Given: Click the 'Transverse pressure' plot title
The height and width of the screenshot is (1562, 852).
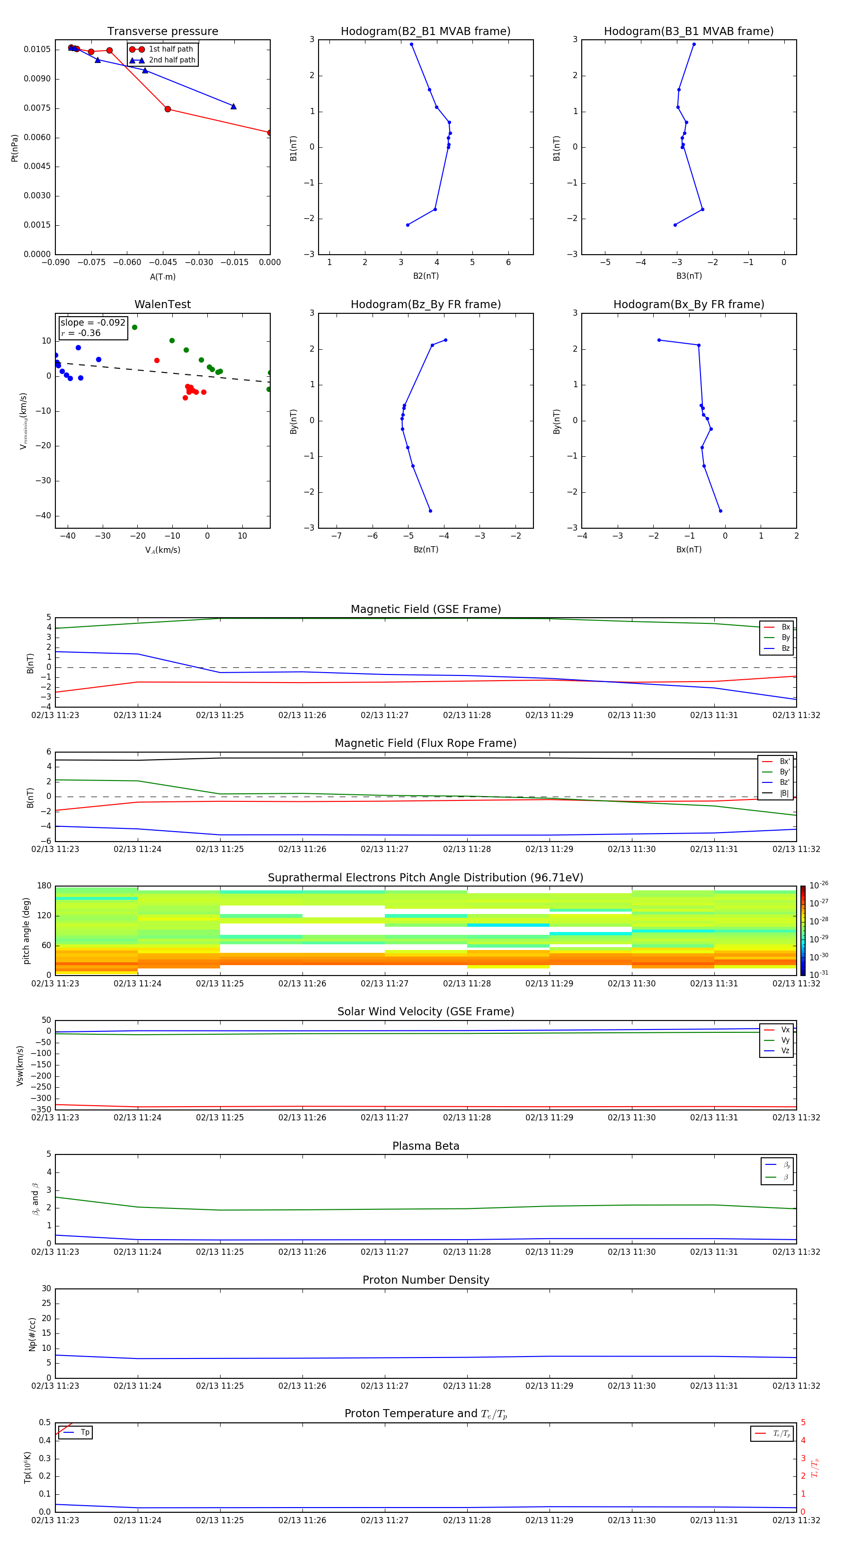Looking at the screenshot, I should coord(162,32).
